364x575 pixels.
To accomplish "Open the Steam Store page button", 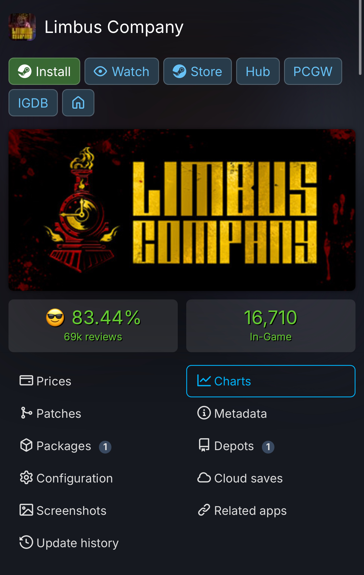I will tap(198, 71).
